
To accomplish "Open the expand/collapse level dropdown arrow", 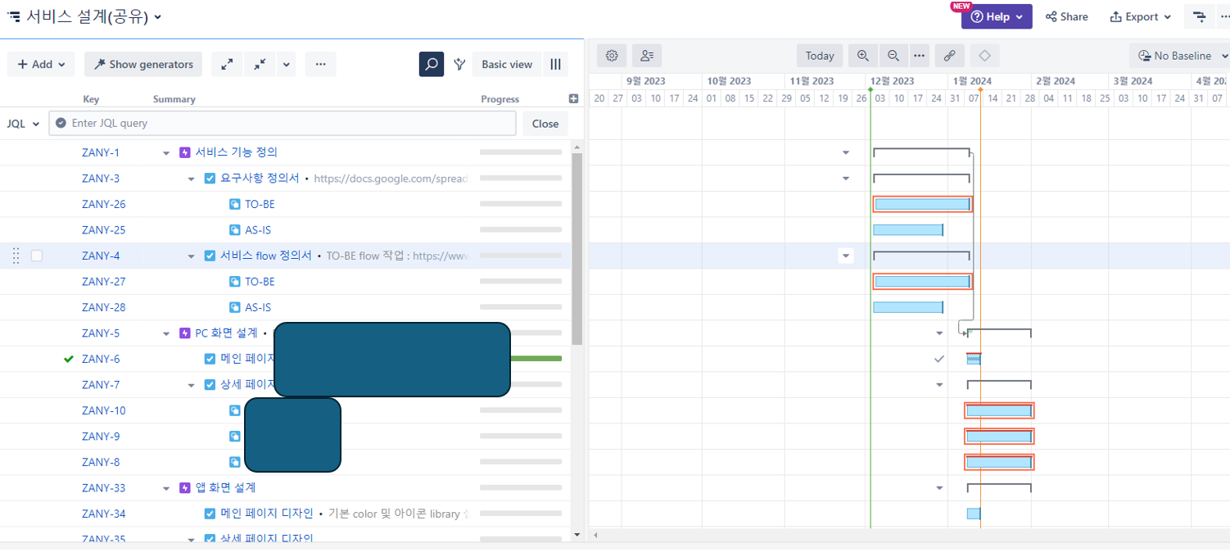I will [286, 64].
